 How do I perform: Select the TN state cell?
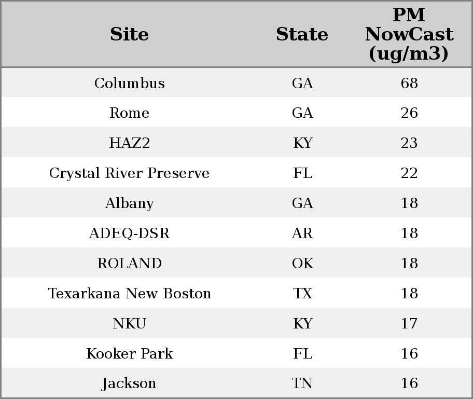coord(302,383)
